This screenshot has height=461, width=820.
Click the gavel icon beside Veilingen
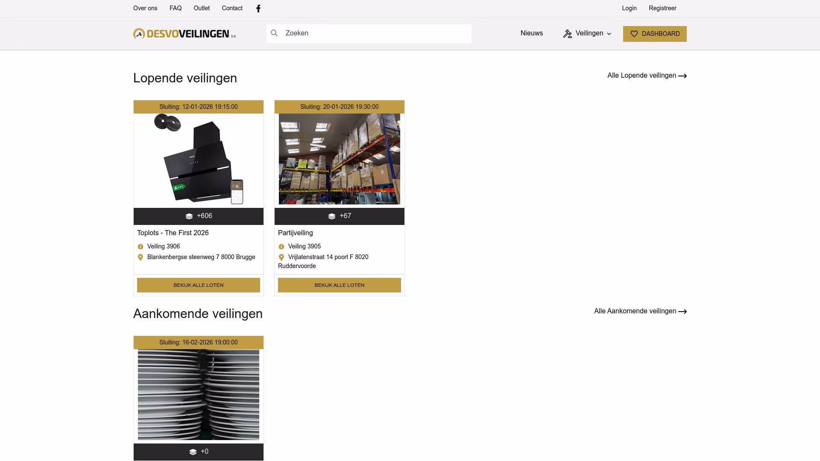coord(567,34)
